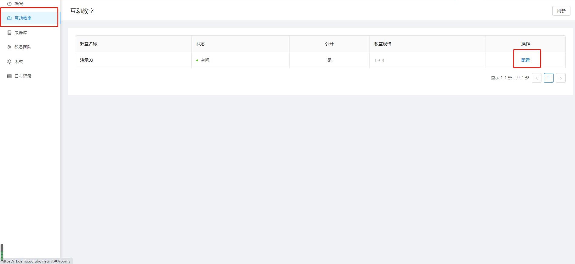Click the 配置 link for 演示03
This screenshot has height=264, width=575.
[525, 60]
